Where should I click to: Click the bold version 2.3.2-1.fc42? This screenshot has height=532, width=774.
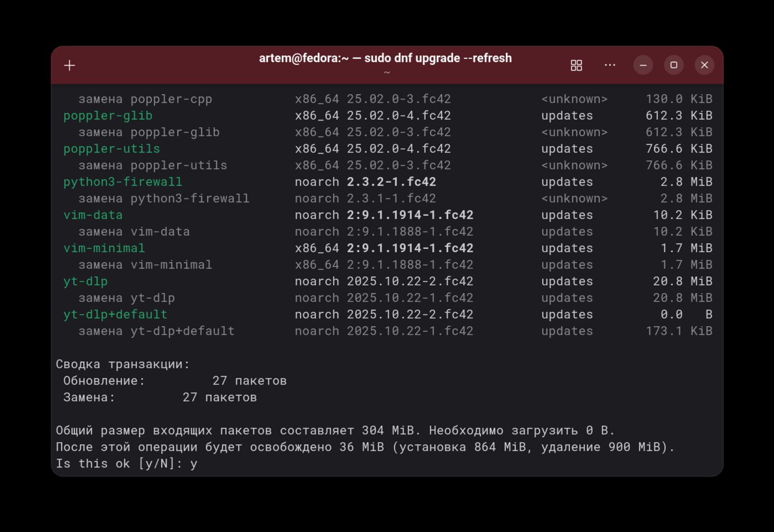(x=391, y=182)
